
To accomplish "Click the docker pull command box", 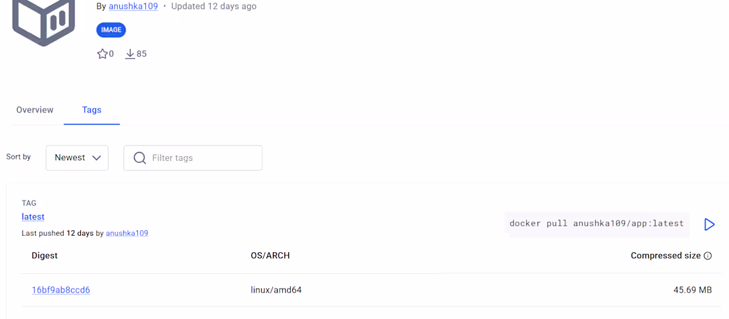I will [596, 224].
